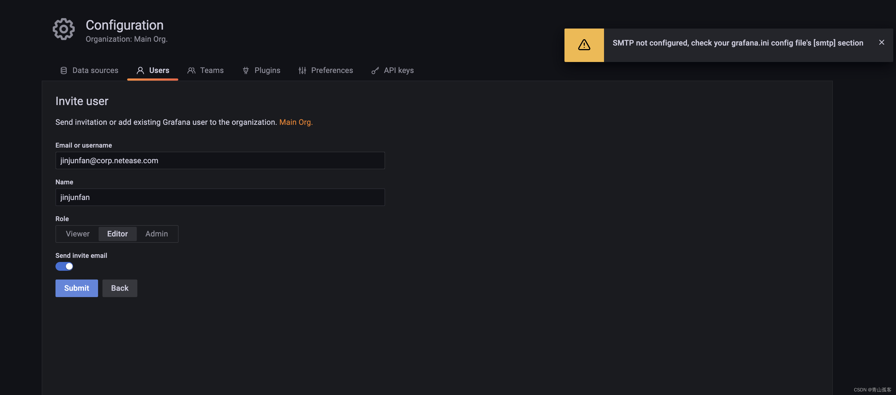Click the Teams group icon
Viewport: 896px width, 395px height.
[191, 70]
